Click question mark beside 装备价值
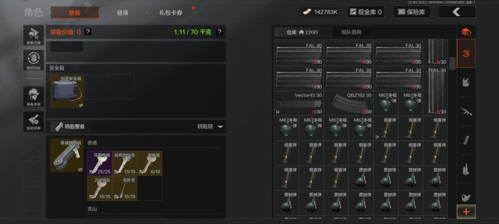Image resolution: width=499 pixels, height=224 pixels. pos(88,32)
